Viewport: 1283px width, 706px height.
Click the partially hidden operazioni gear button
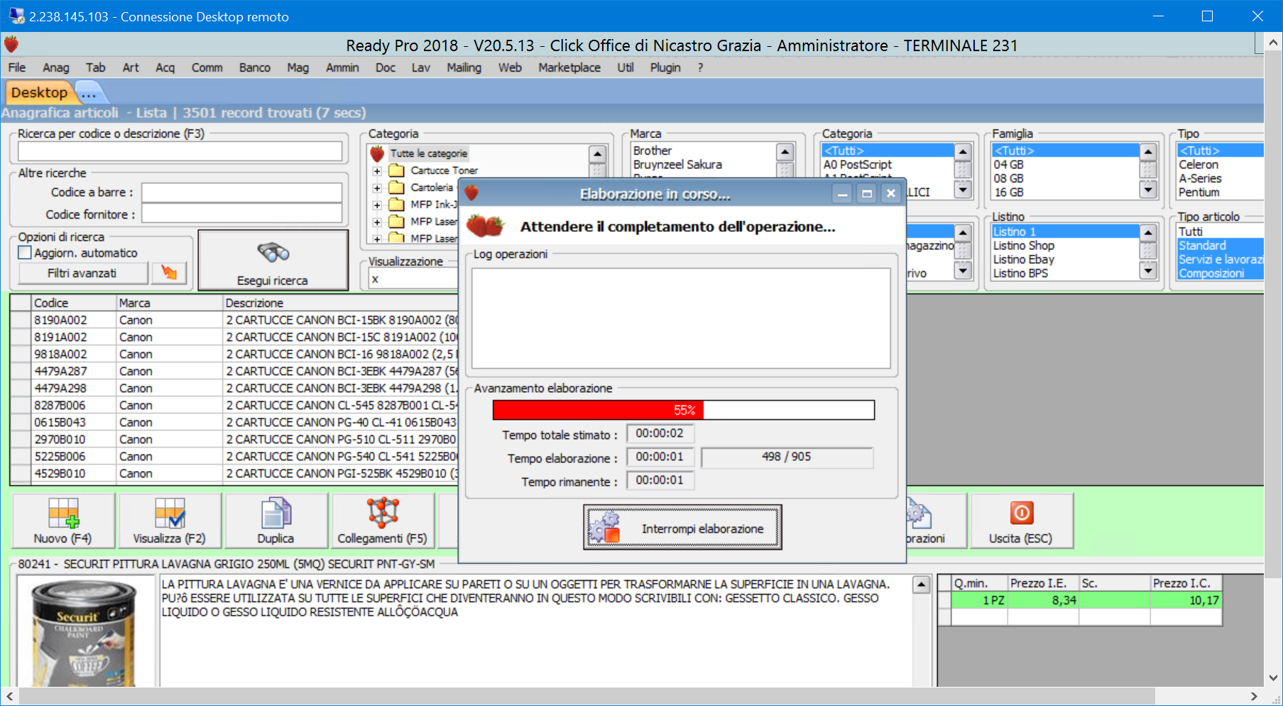(936, 521)
